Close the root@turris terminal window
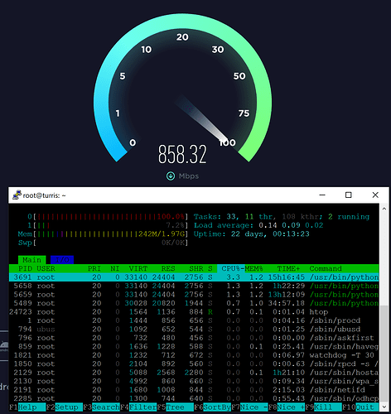Viewport: 391px width, 414px height. pyautogui.click(x=375, y=195)
